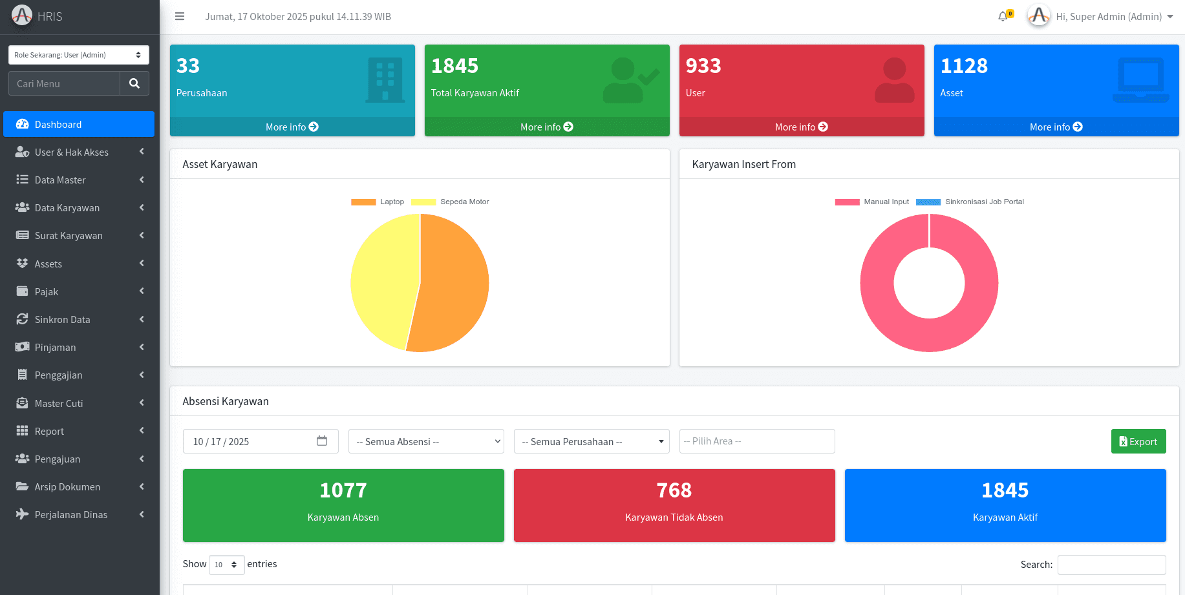Image resolution: width=1185 pixels, height=595 pixels.
Task: Open the Show entries count selector
Action: pyautogui.click(x=227, y=565)
